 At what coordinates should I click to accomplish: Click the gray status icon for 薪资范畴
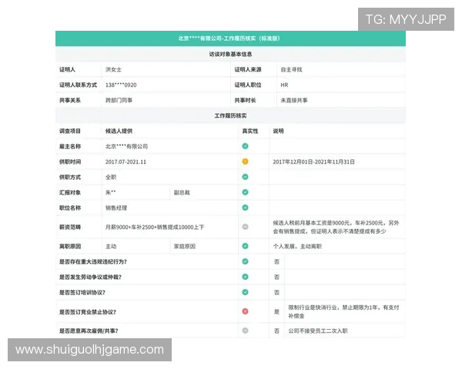pyautogui.click(x=245, y=227)
